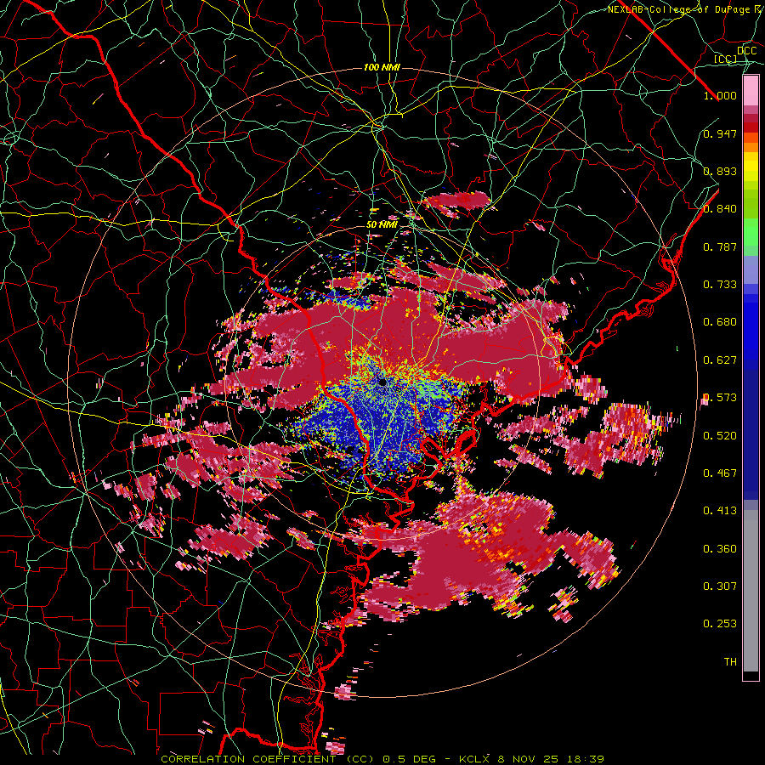Click the 0.627 color scale value
The height and width of the screenshot is (765, 765).
[720, 360]
